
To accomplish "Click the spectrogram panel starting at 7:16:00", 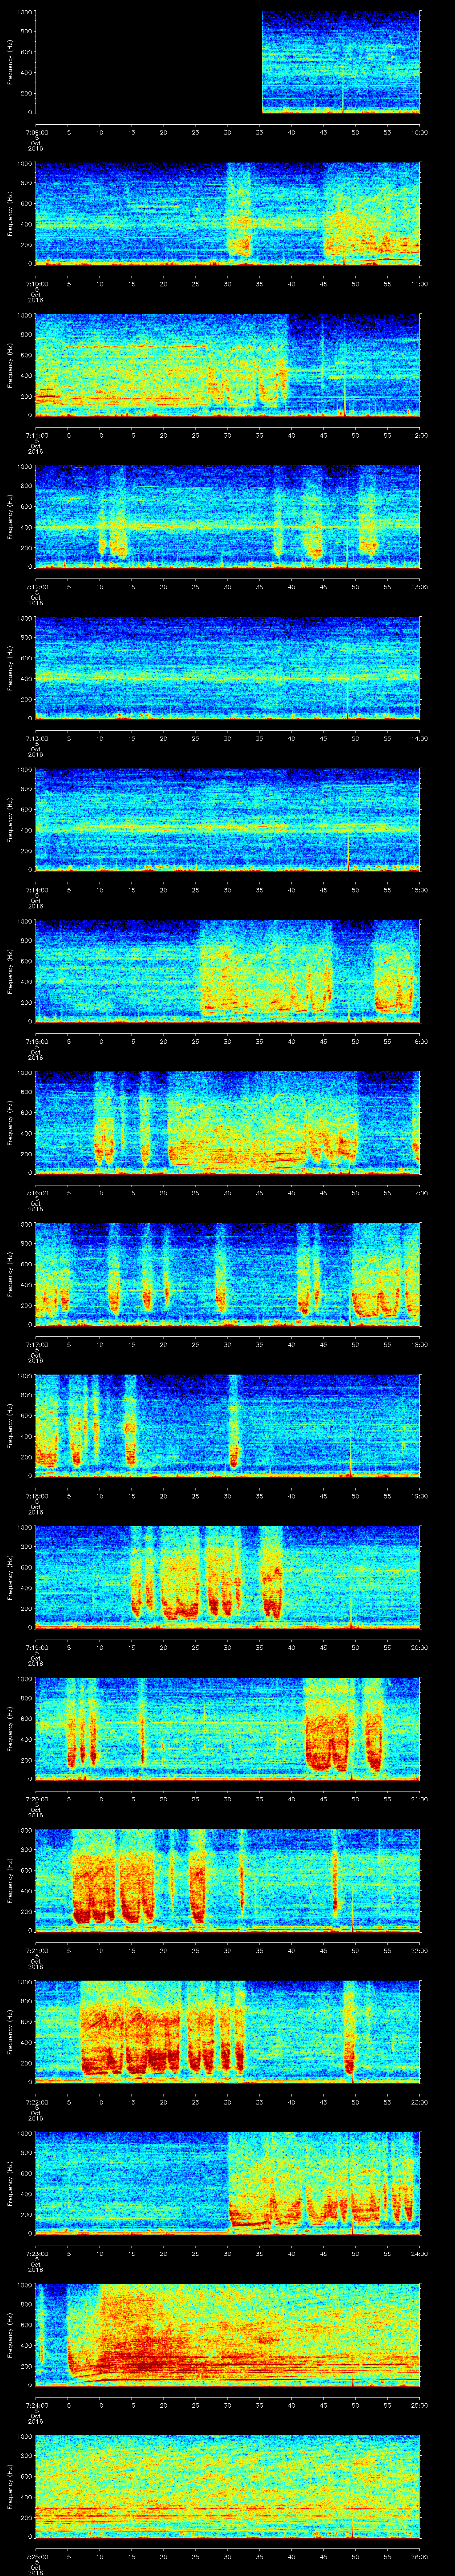I will 227,1122.
